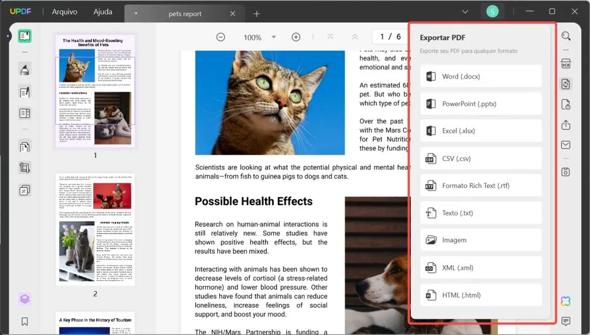Switch to the pets report tab
This screenshot has height=335, width=590.
pyautogui.click(x=186, y=13)
